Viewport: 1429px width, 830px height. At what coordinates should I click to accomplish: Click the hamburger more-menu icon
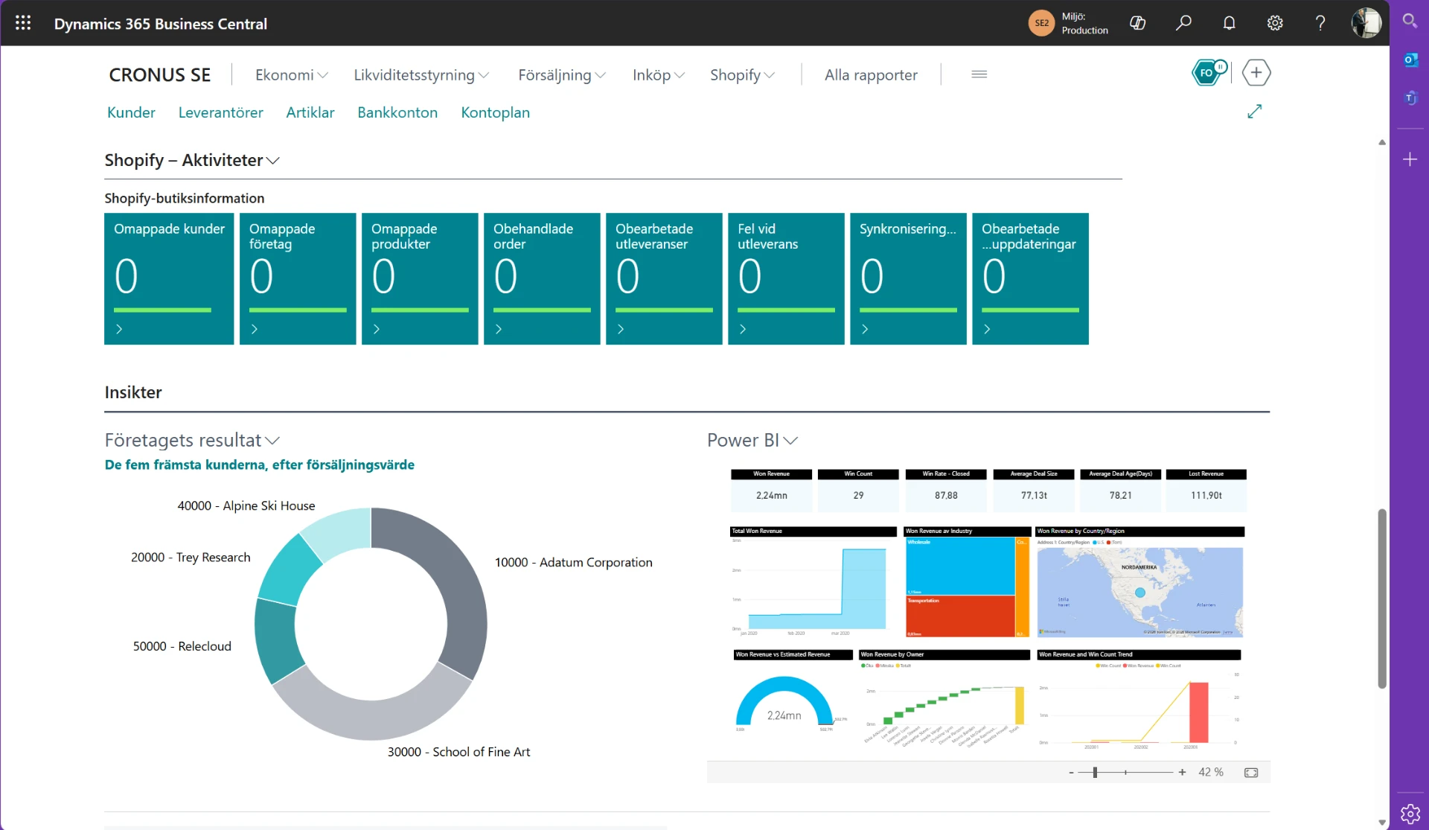(979, 74)
